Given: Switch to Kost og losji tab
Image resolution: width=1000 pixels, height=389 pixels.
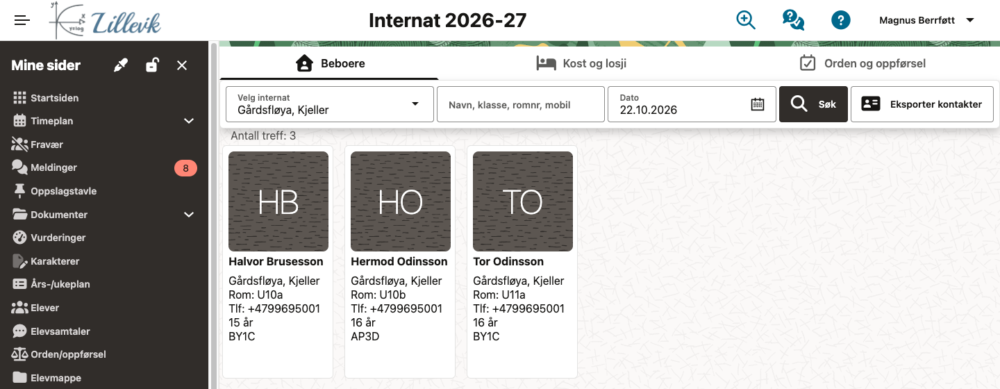Looking at the screenshot, I should (581, 63).
